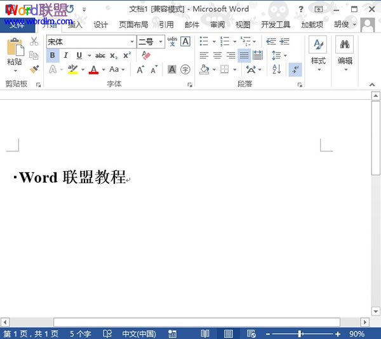The image size is (381, 339).
Task: Apply red font color A
Action: coord(94,69)
